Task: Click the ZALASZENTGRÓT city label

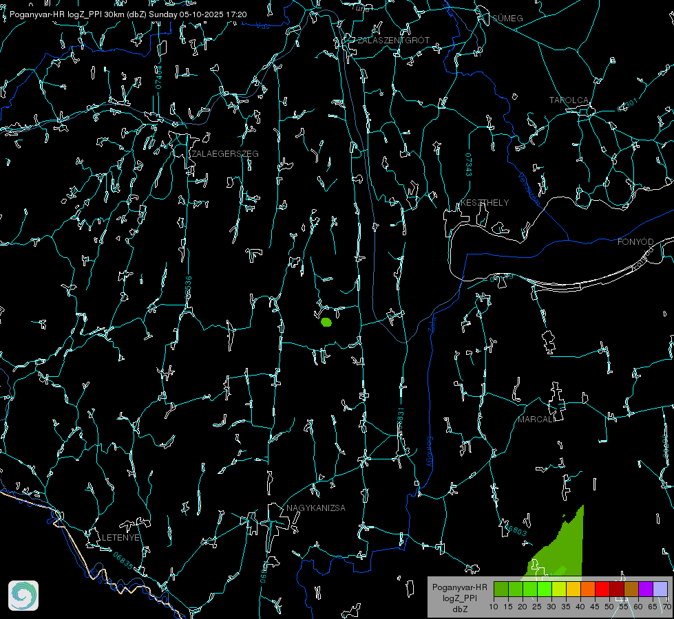Action: pos(393,41)
